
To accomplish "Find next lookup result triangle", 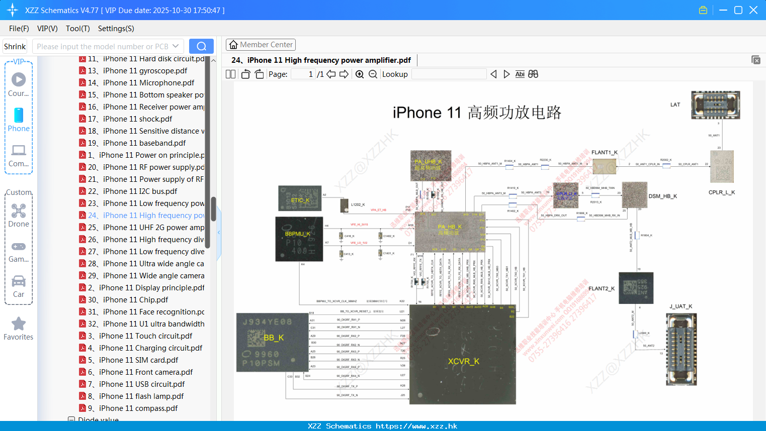I will [506, 74].
